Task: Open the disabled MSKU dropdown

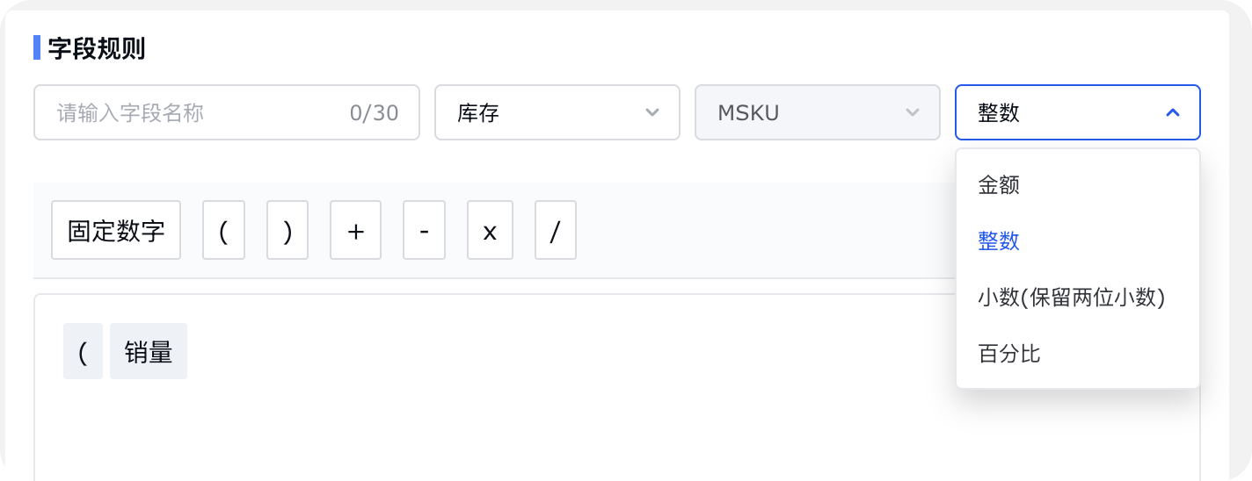Action: [818, 112]
